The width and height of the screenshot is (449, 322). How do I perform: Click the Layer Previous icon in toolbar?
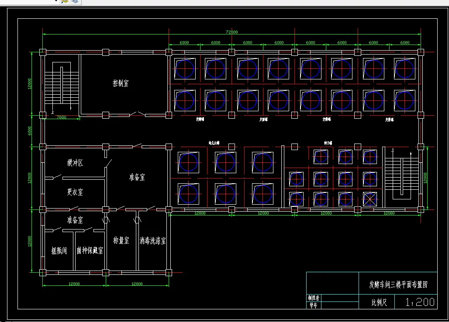(75, 1)
